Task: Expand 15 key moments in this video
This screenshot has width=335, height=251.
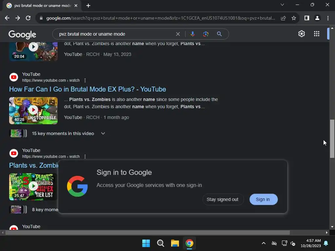Action: click(103, 133)
